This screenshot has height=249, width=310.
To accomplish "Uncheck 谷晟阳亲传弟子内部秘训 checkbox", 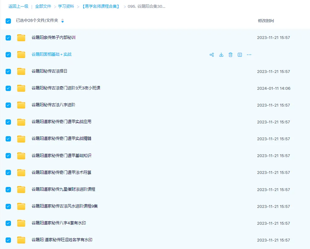I will [8, 38].
